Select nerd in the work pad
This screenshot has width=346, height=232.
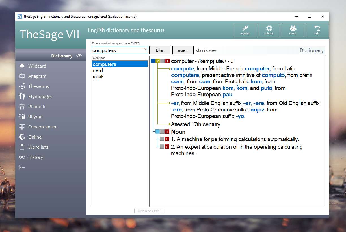pos(120,70)
